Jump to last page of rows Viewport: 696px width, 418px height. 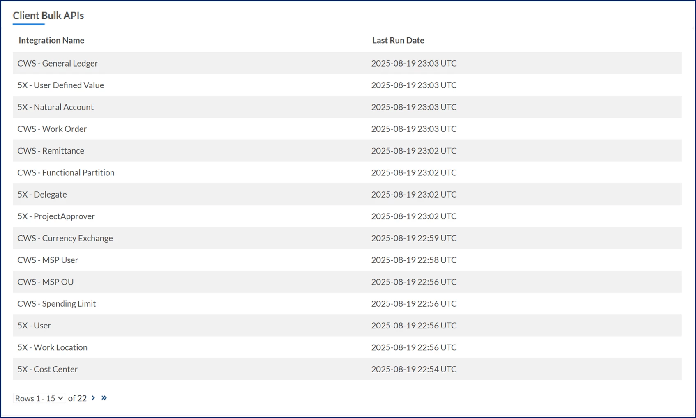[x=104, y=398]
